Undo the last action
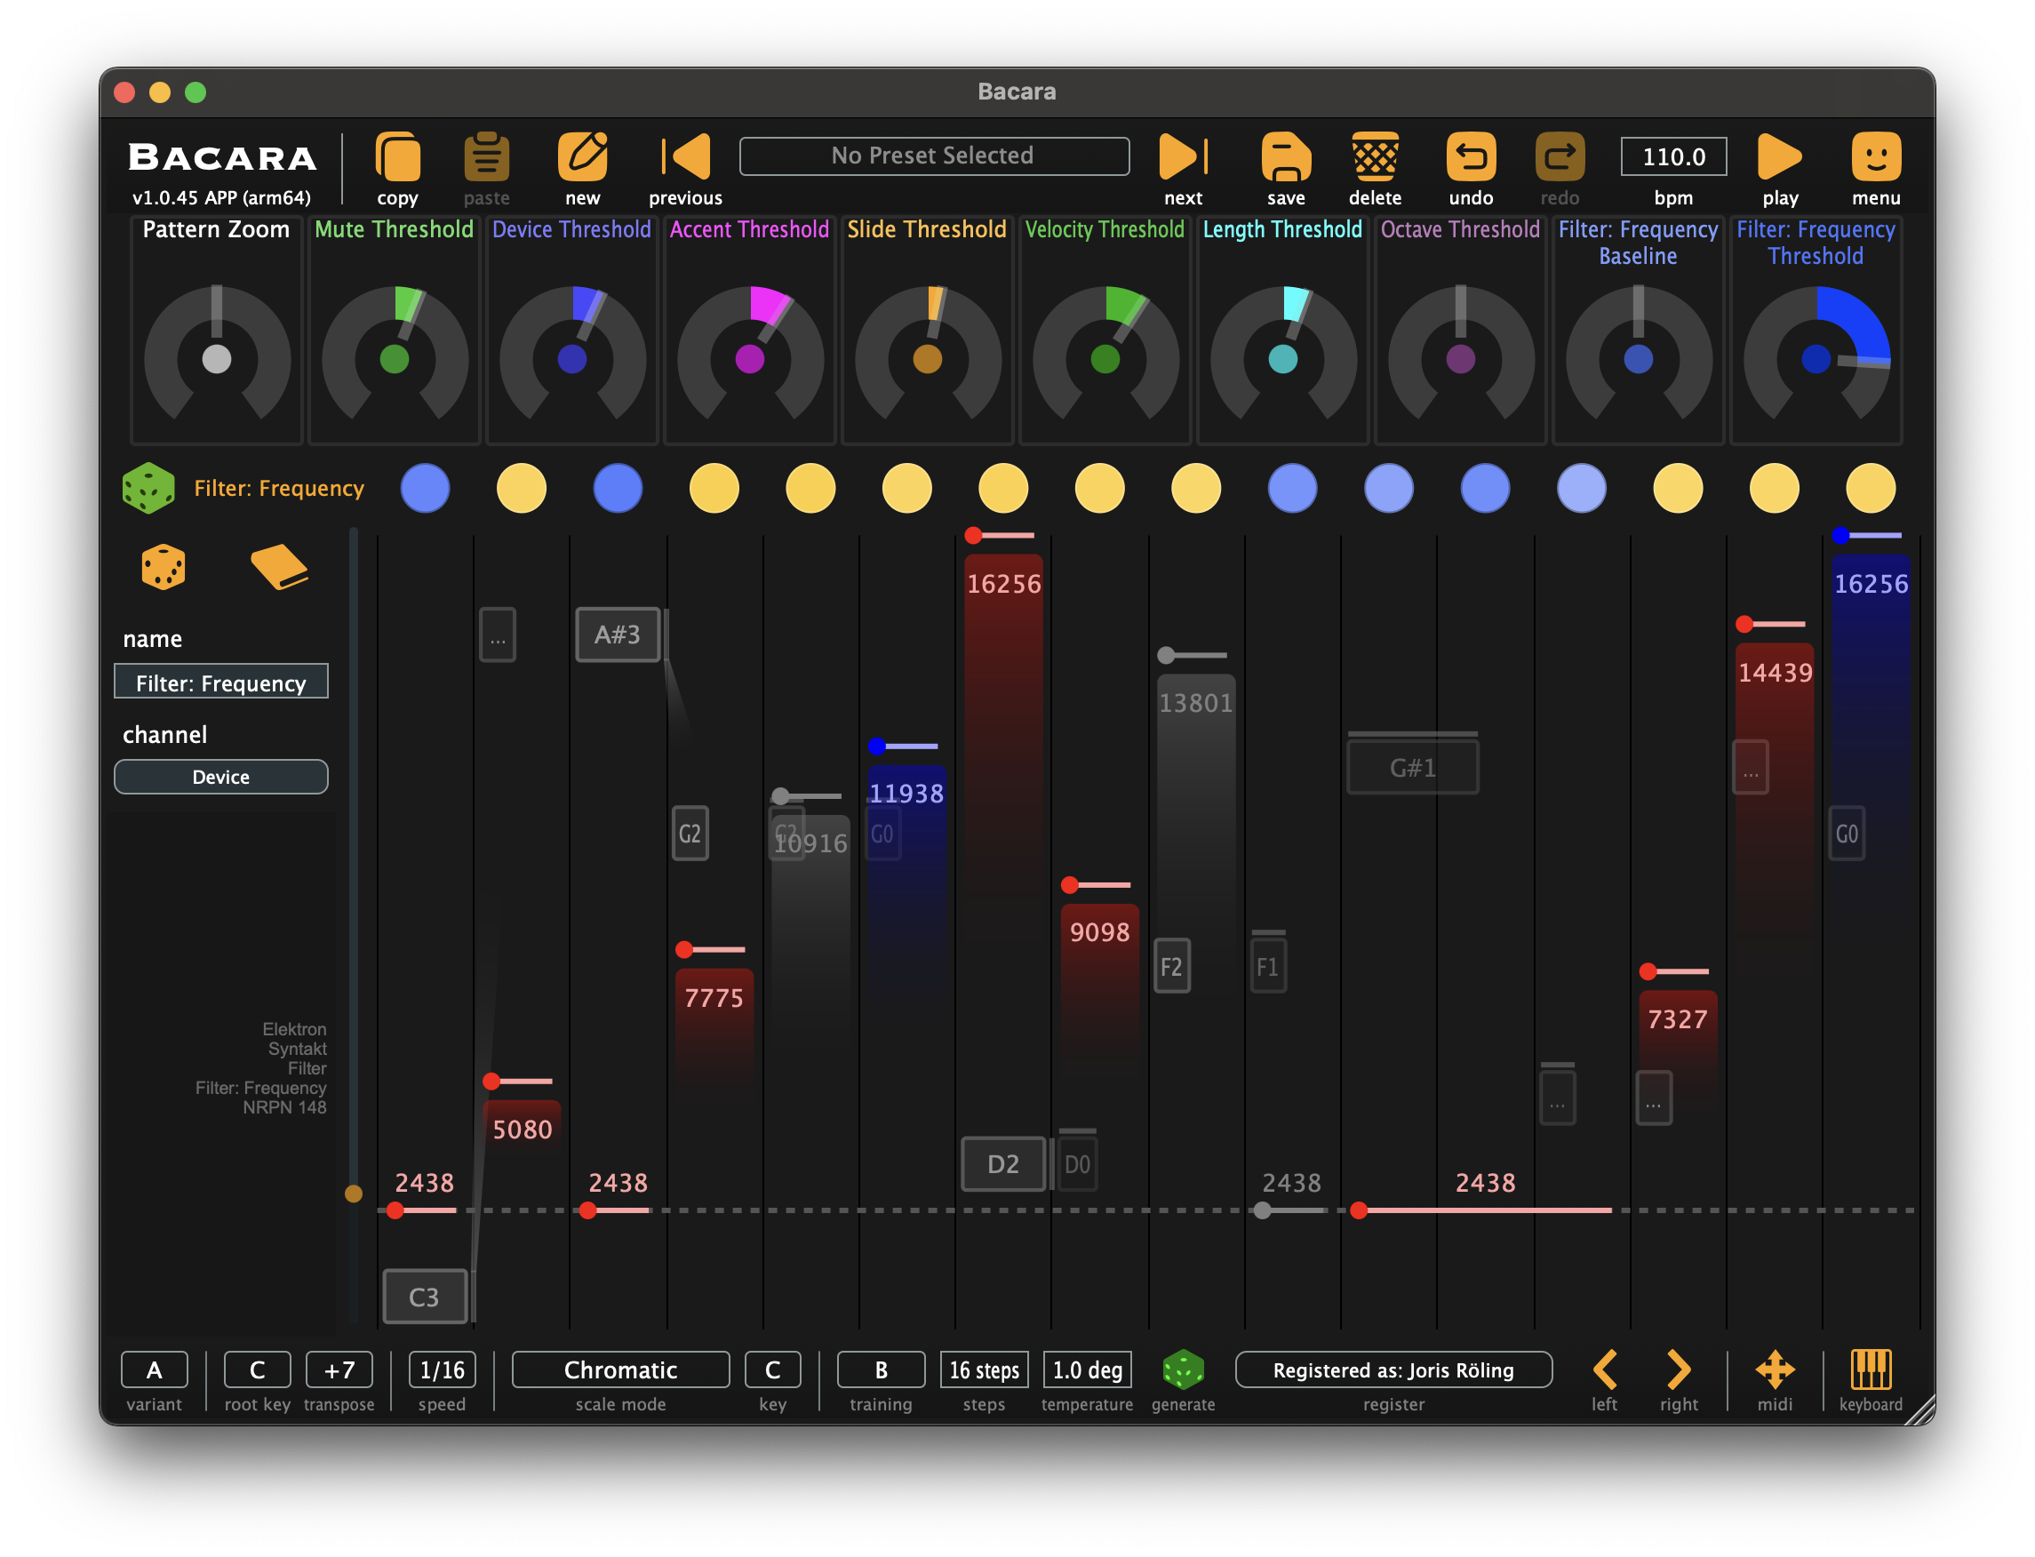 pyautogui.click(x=1471, y=157)
